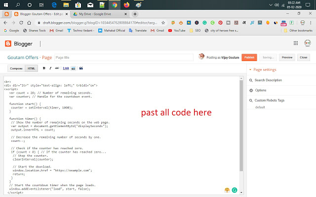The width and height of the screenshot is (316, 197).
Task: Click the Pinterest extension icon
Action: (x=220, y=23)
